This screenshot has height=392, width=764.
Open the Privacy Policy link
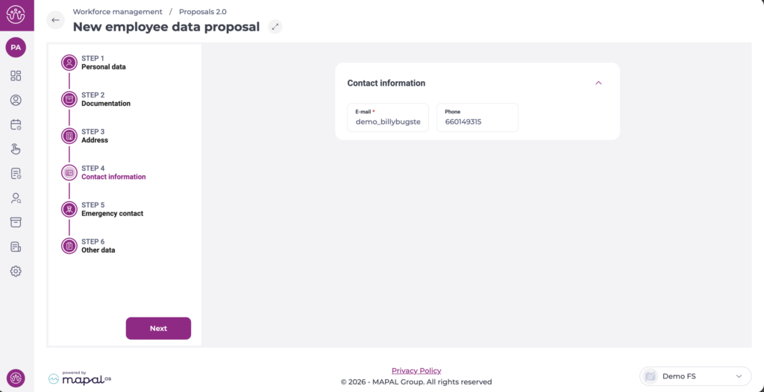point(416,370)
